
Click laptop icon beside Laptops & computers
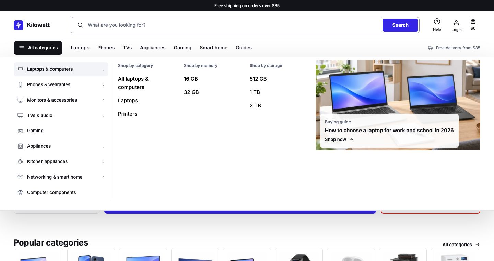click(20, 69)
